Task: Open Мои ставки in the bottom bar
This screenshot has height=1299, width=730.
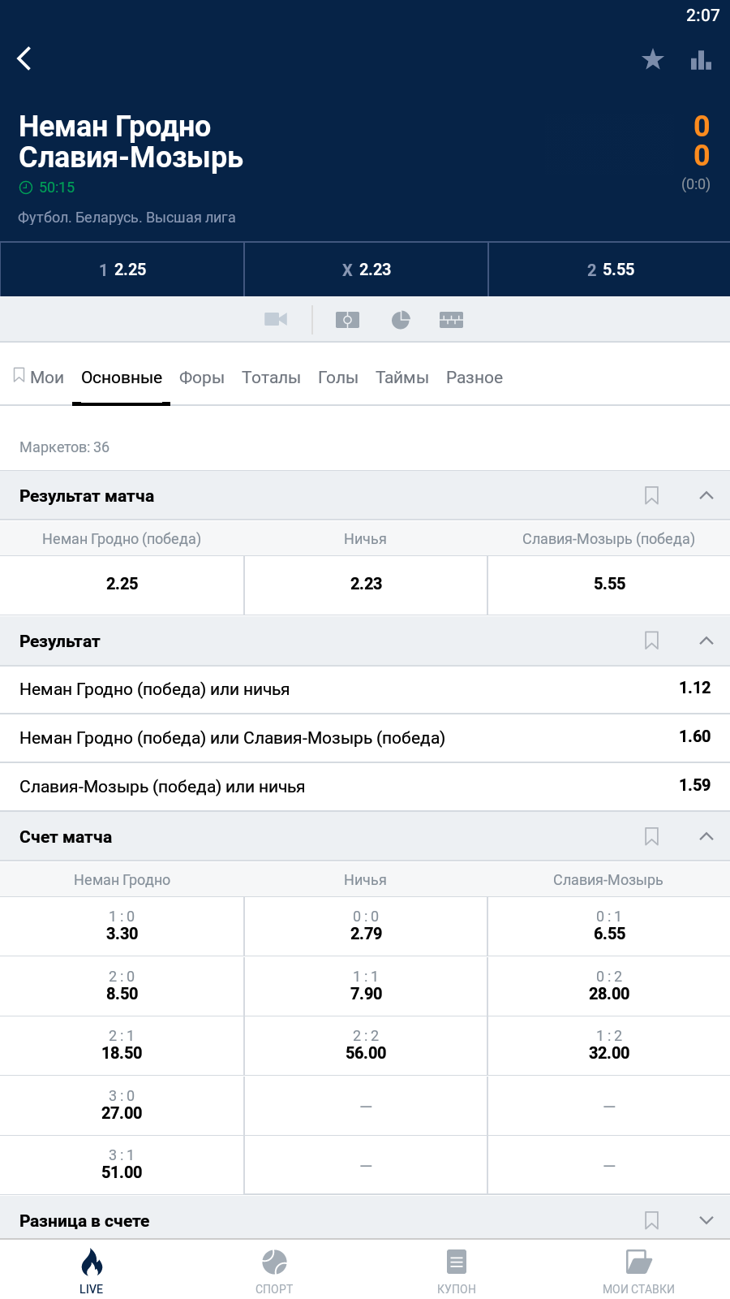Action: coord(638,1271)
